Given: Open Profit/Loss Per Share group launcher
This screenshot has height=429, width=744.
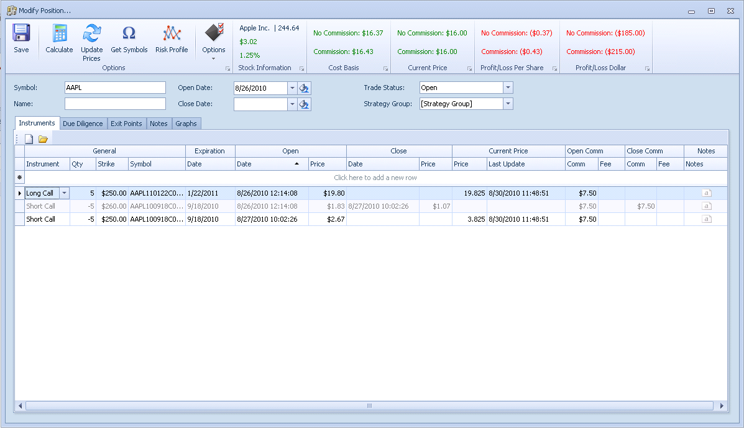Looking at the screenshot, I should tap(554, 69).
